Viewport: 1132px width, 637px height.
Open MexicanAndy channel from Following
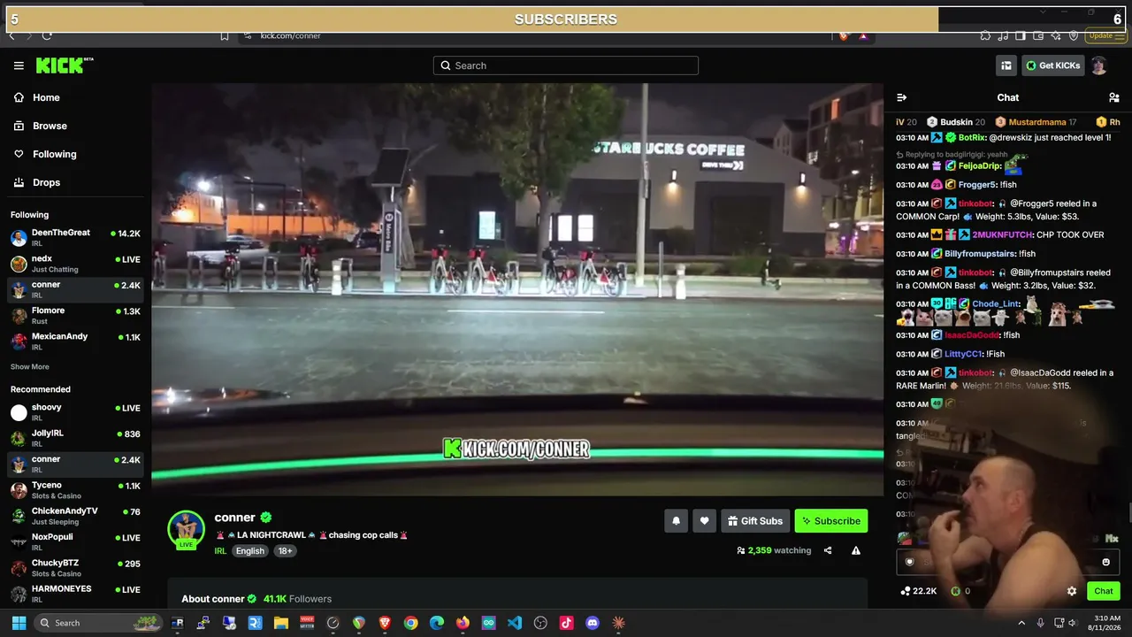point(74,342)
